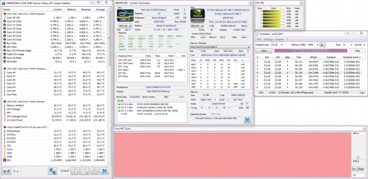This screenshot has height=179, width=368.
Task: Click the log file icon with green plus
Action: [x=85, y=171]
